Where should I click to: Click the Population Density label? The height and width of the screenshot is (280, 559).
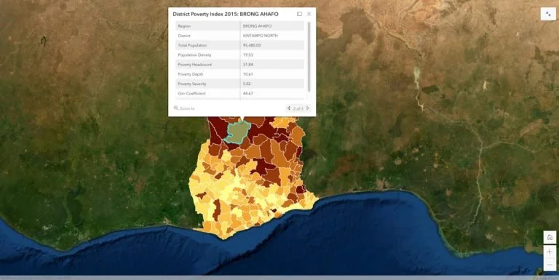pyautogui.click(x=194, y=55)
